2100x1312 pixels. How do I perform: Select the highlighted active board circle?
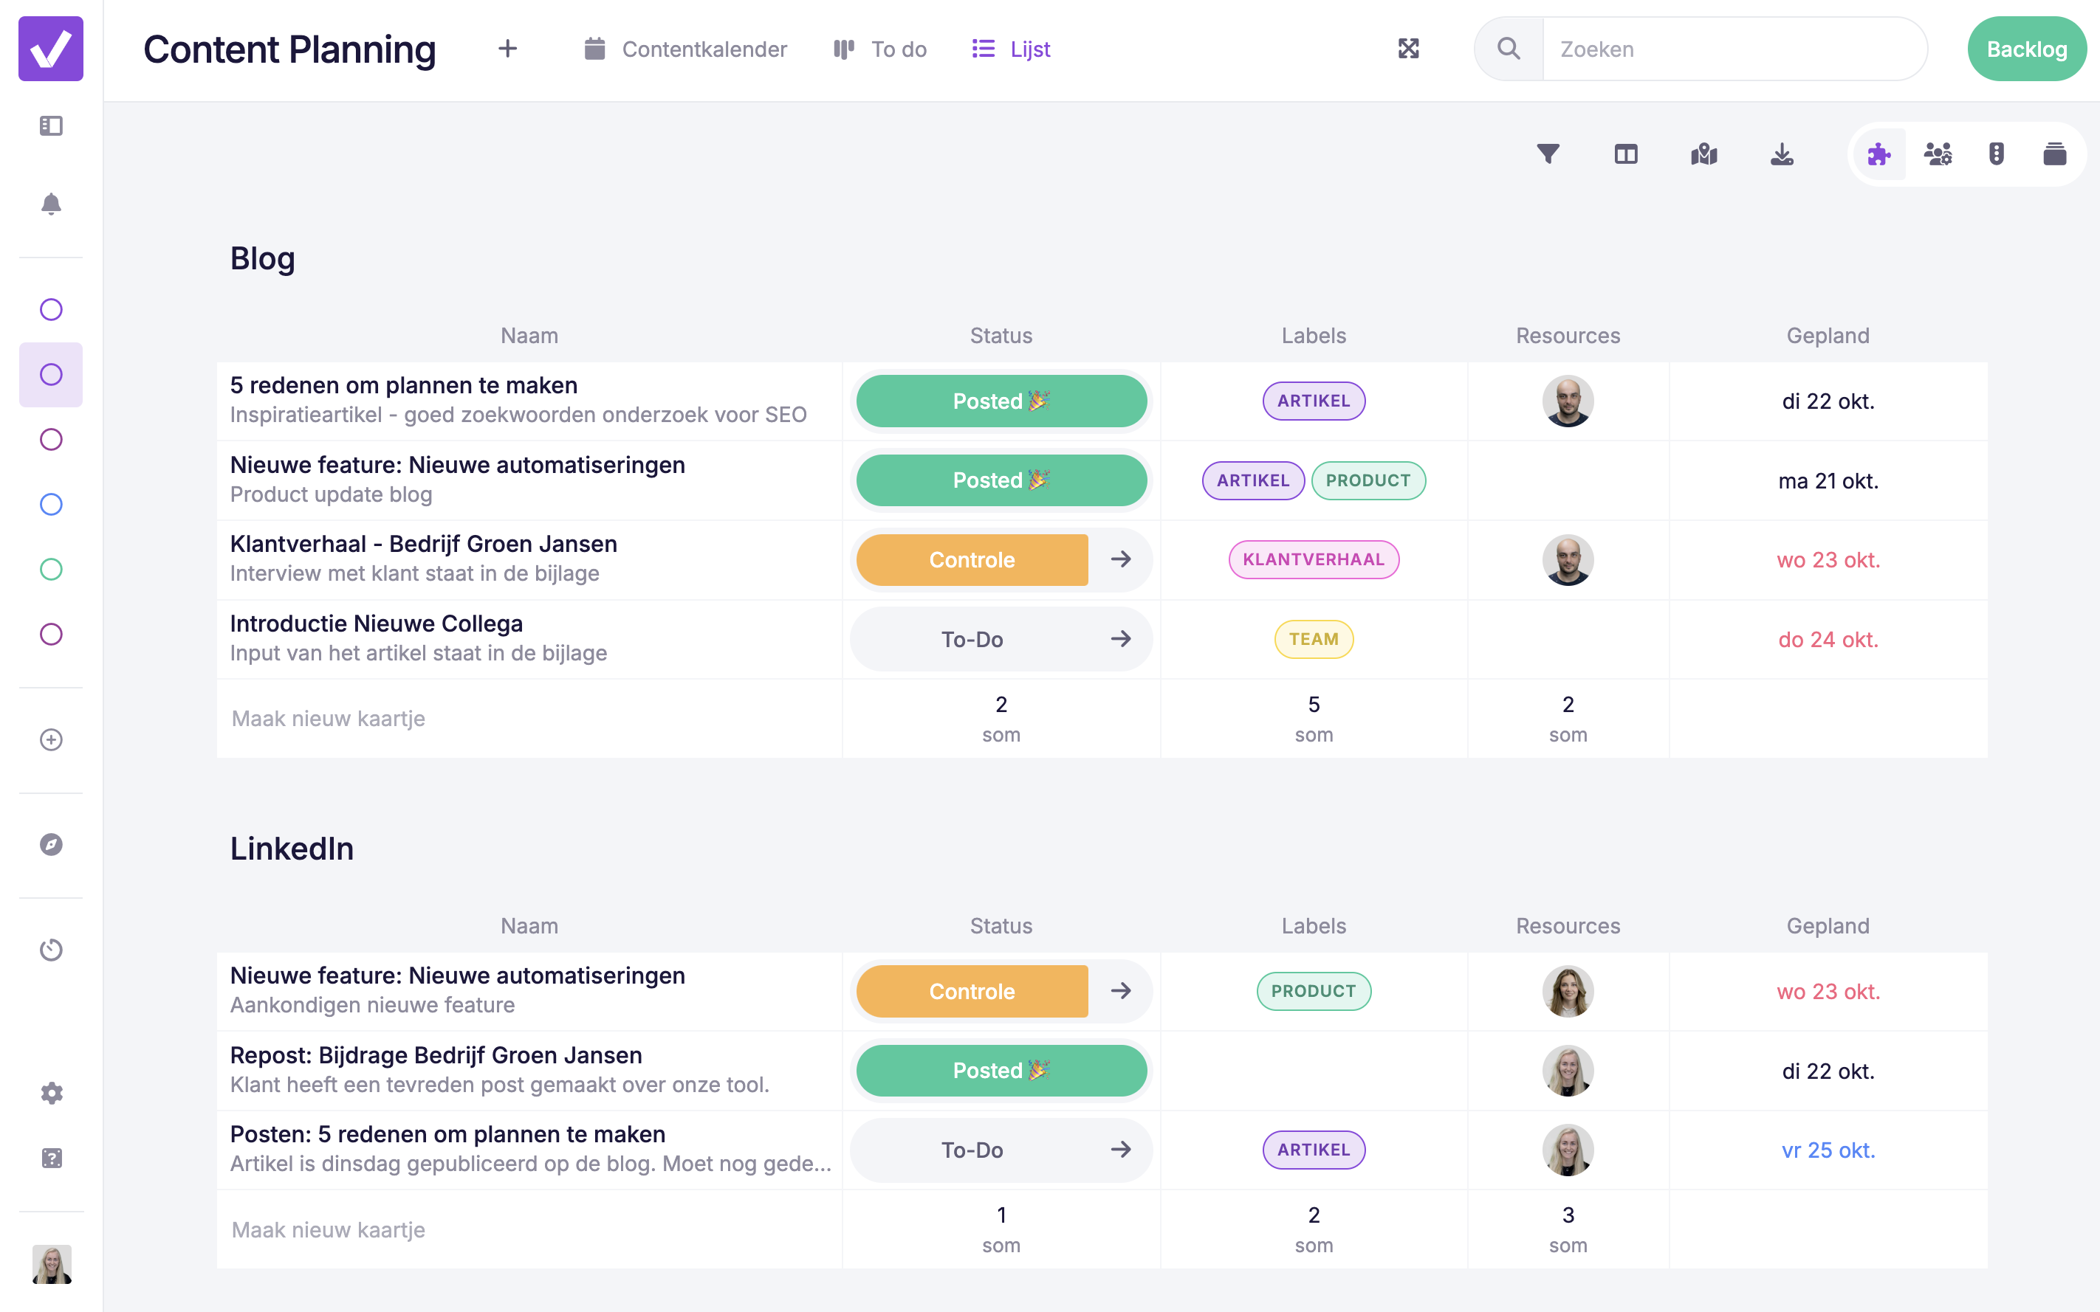click(x=51, y=375)
